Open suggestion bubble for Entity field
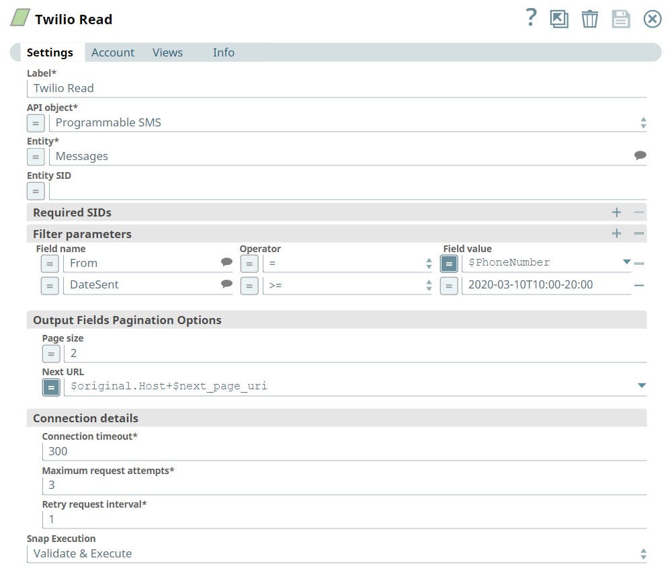Viewport: 670px width, 585px height. (x=640, y=155)
